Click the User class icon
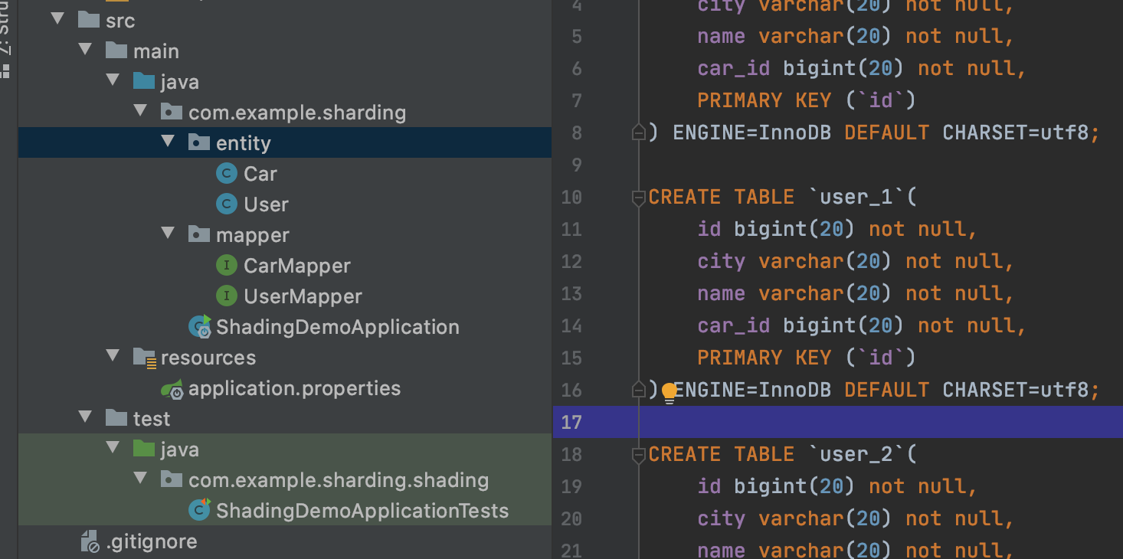Screen dimensions: 1123x559 pyautogui.click(x=226, y=204)
